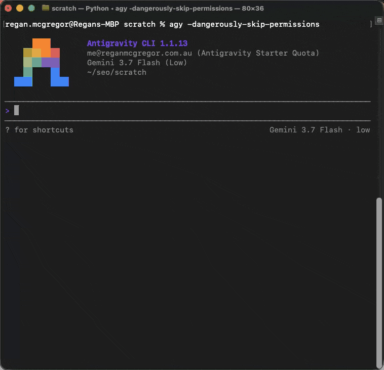The width and height of the screenshot is (384, 370).
Task: Click into the prompt input line
Action: click(187, 111)
